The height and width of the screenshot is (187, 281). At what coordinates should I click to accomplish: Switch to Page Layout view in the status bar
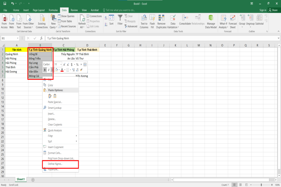tap(241, 185)
